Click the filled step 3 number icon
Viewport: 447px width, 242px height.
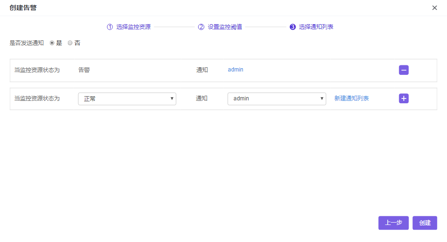pos(292,27)
